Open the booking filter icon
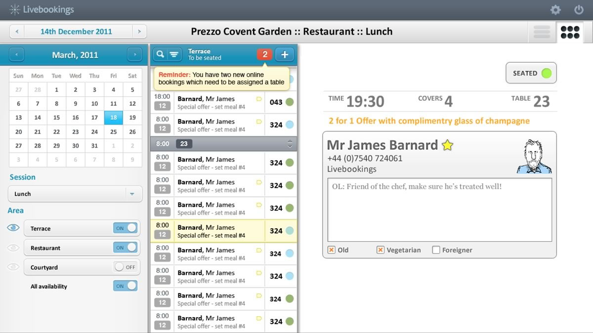593x333 pixels. pyautogui.click(x=173, y=54)
